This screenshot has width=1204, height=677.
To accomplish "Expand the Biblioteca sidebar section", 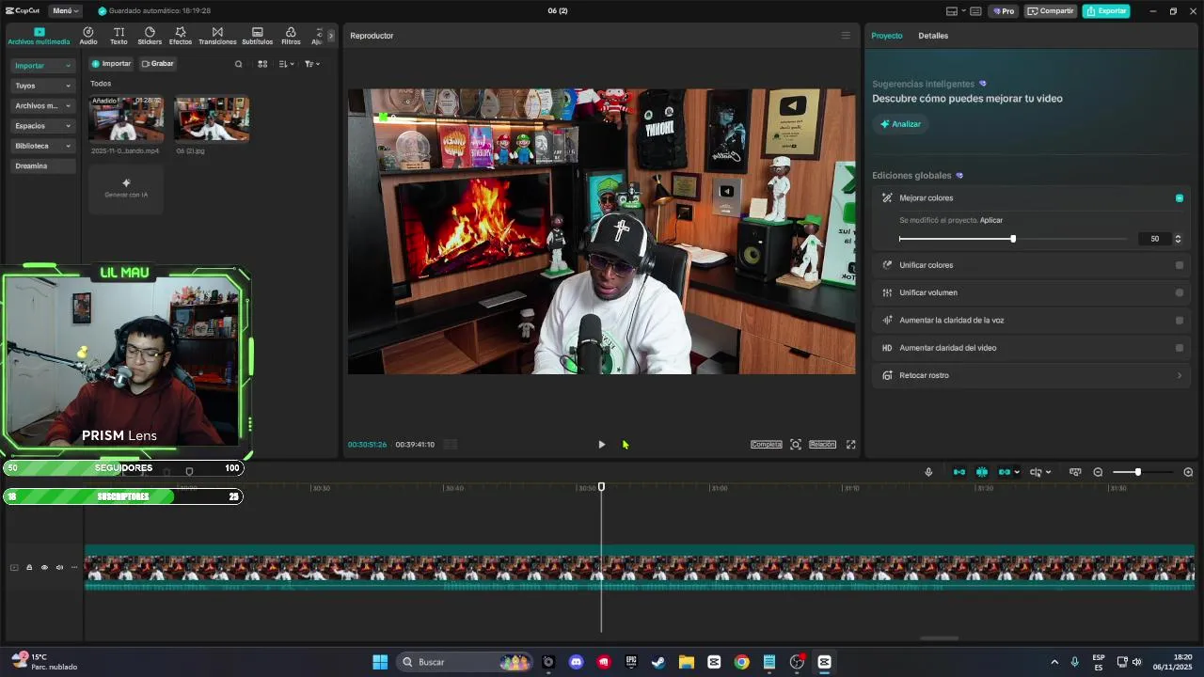I will click(42, 146).
